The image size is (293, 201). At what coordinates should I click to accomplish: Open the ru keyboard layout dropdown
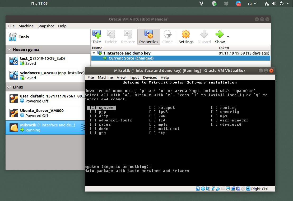pos(252,3)
